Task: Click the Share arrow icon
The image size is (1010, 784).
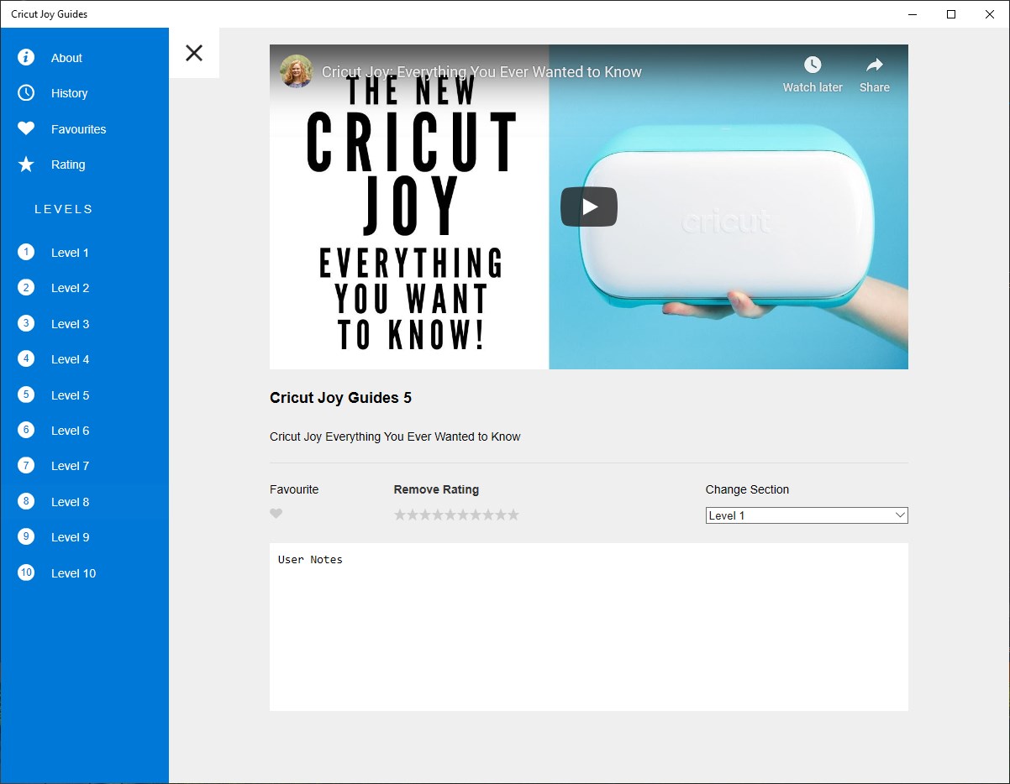Action: (875, 65)
